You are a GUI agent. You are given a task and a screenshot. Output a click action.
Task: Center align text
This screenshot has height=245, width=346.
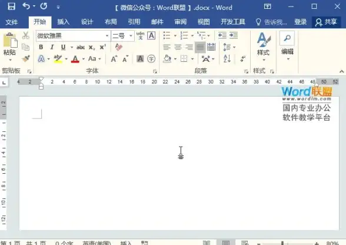[x=178, y=47]
